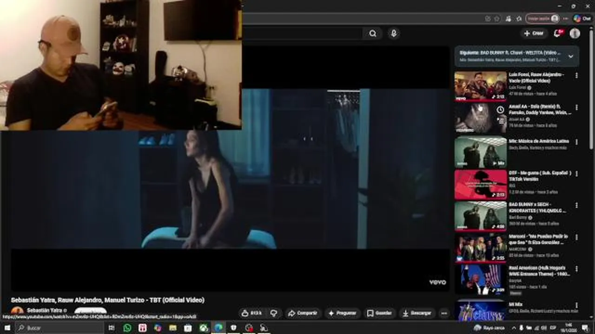Click the vevo logo in the video
Image resolution: width=595 pixels, height=334 pixels.
point(437,282)
